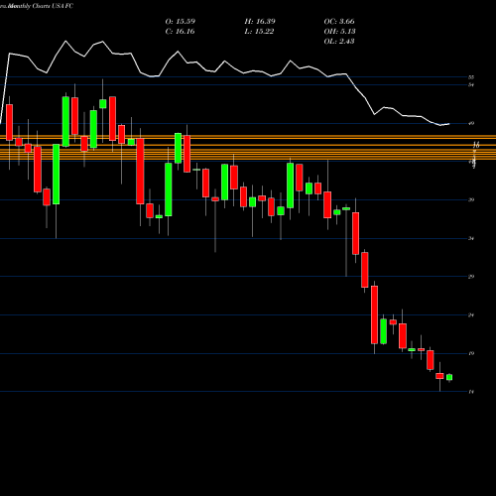Click the 'OL: 2.43' reading

tap(339, 42)
